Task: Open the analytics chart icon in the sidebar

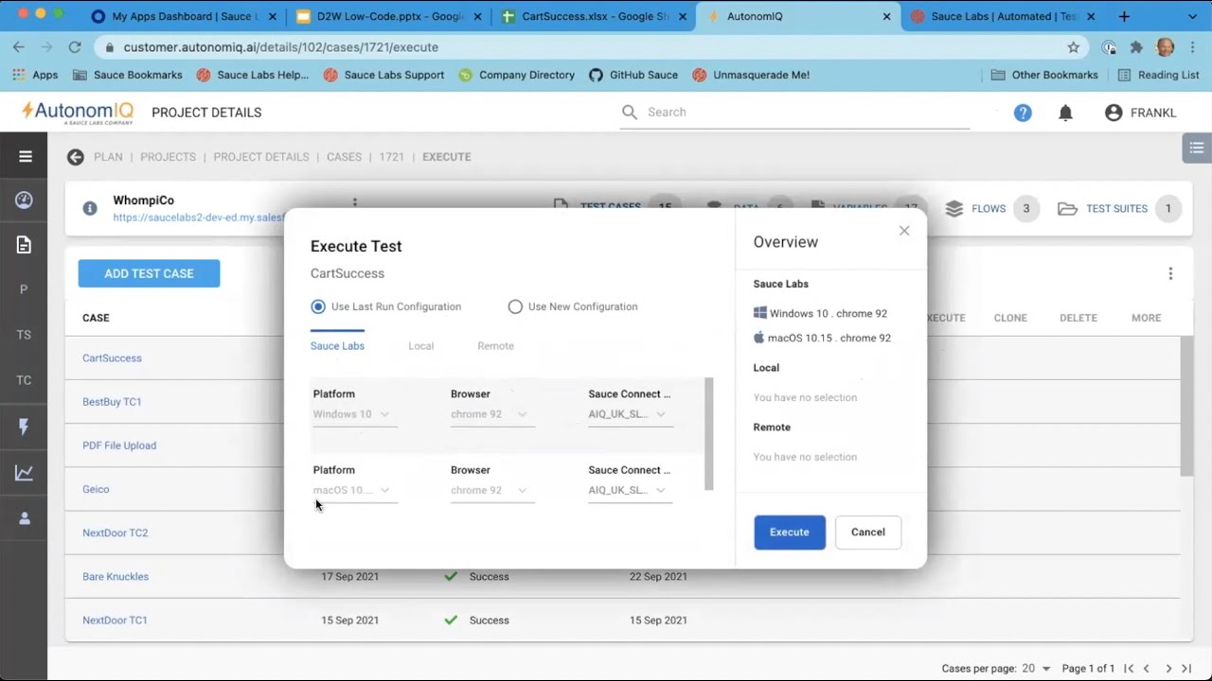Action: [x=25, y=473]
